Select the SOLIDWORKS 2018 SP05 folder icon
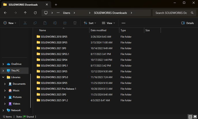 point(38,37)
